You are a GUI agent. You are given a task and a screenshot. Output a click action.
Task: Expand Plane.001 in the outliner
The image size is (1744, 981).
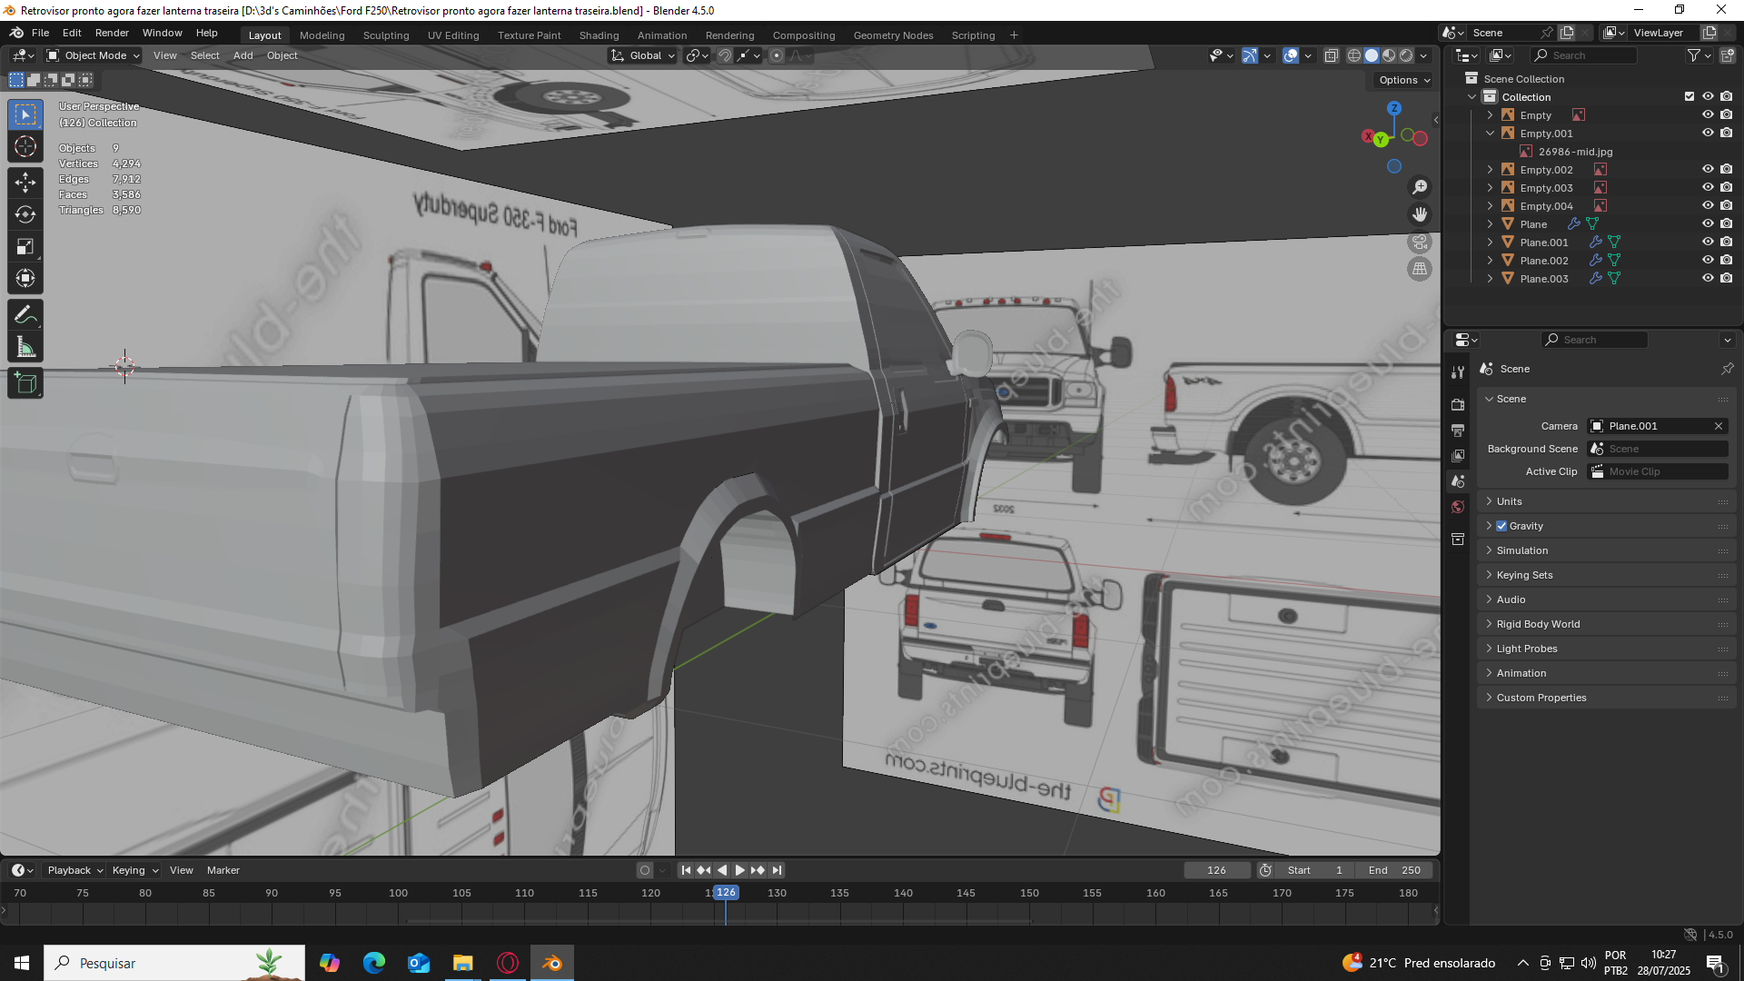[x=1490, y=243]
